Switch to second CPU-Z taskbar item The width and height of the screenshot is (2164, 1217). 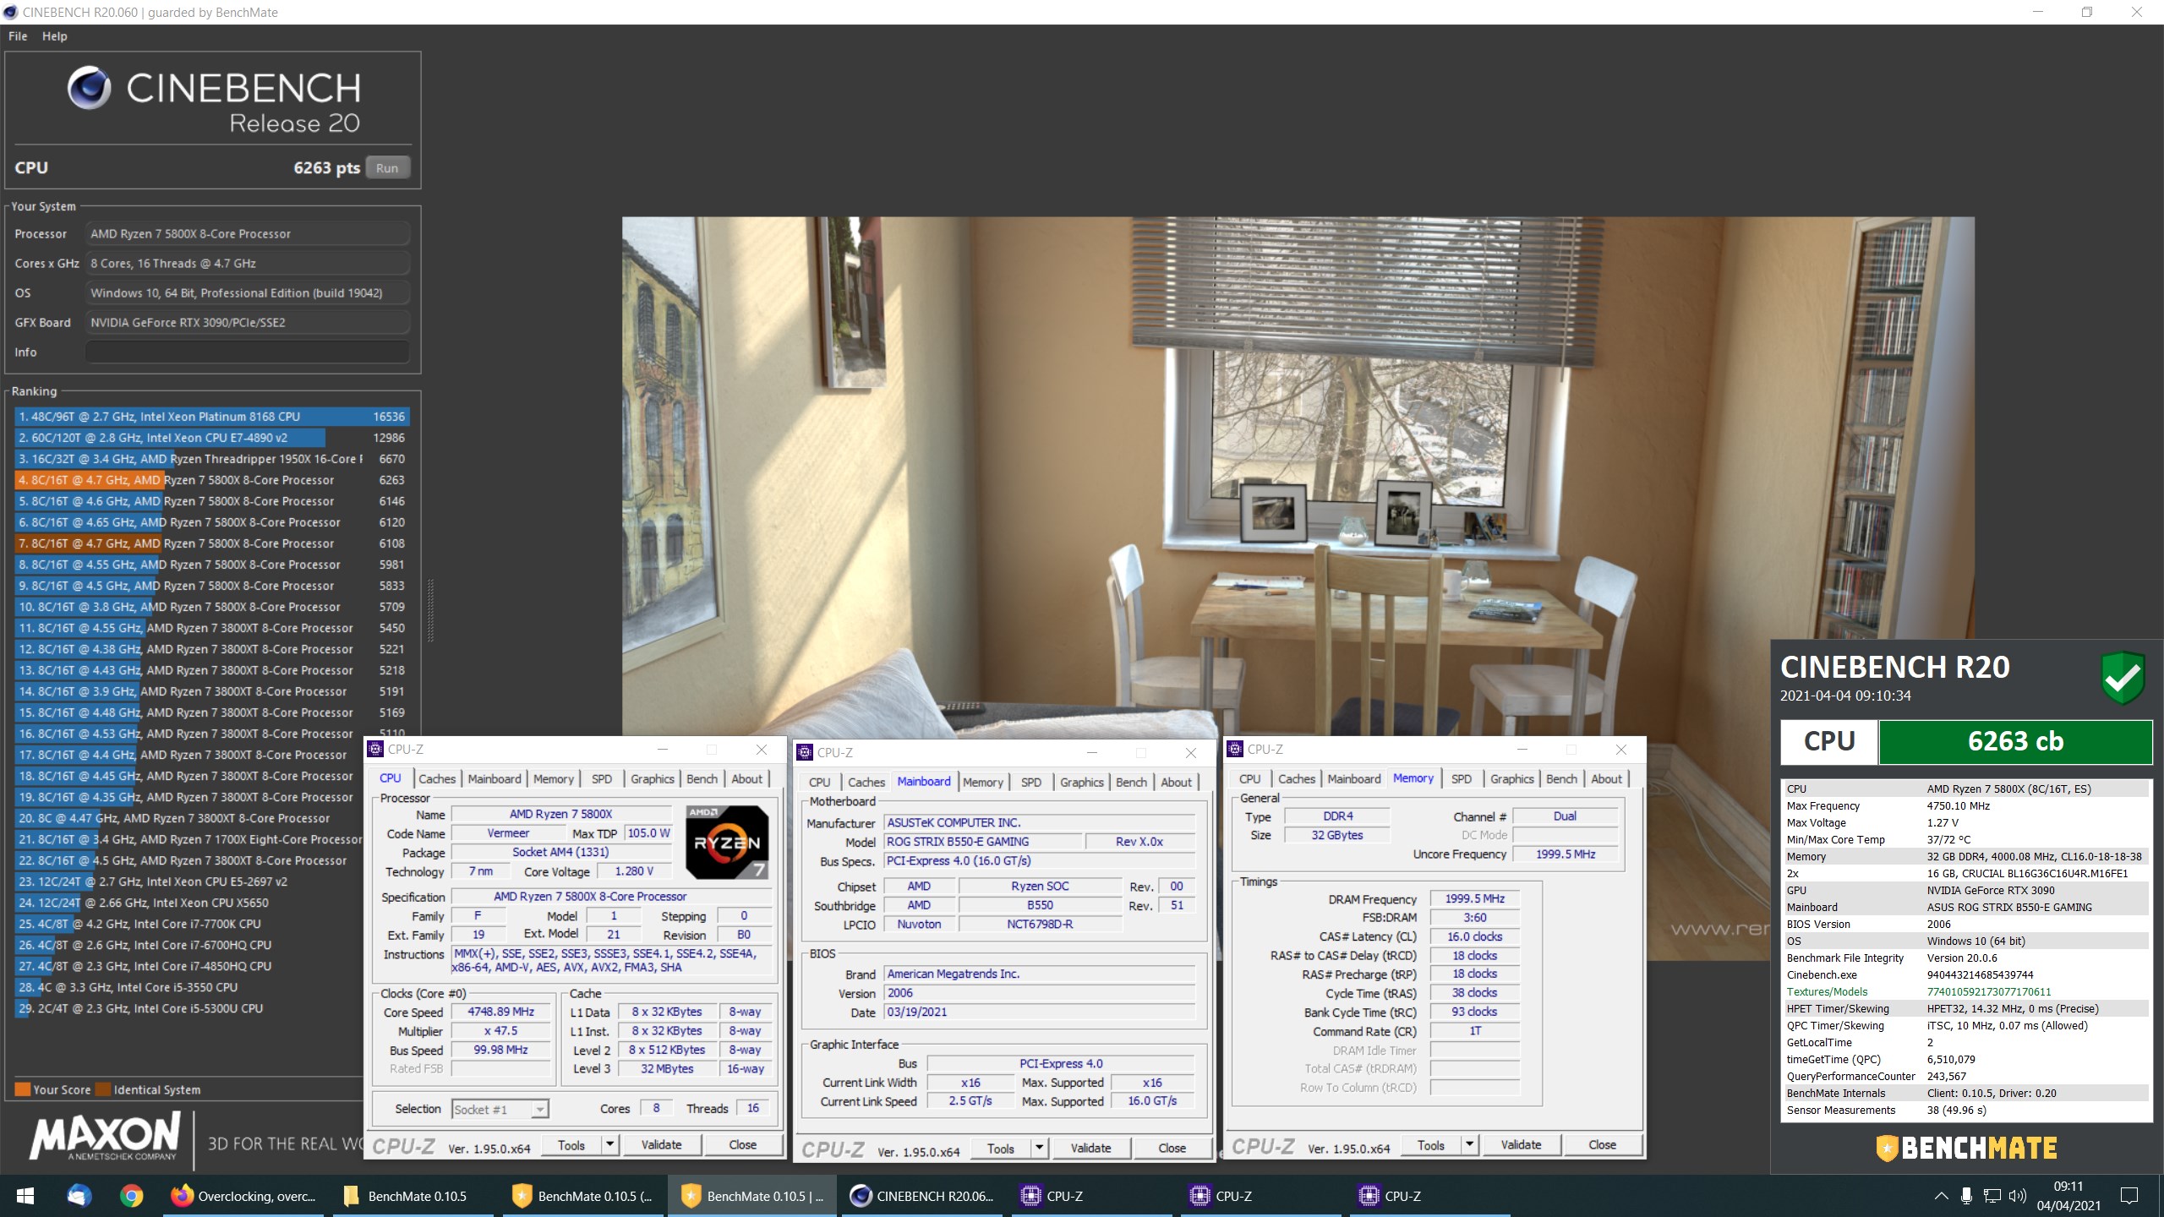click(1261, 1196)
